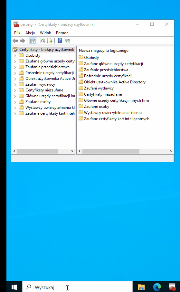Expand the Zaufani wydawcy tree node
Viewport: 180px width, 292px height.
15,85
